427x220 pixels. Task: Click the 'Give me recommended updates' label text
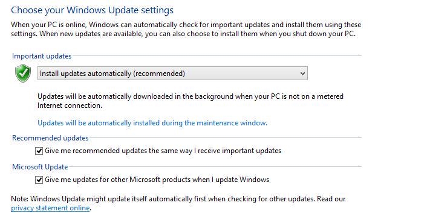(x=163, y=151)
